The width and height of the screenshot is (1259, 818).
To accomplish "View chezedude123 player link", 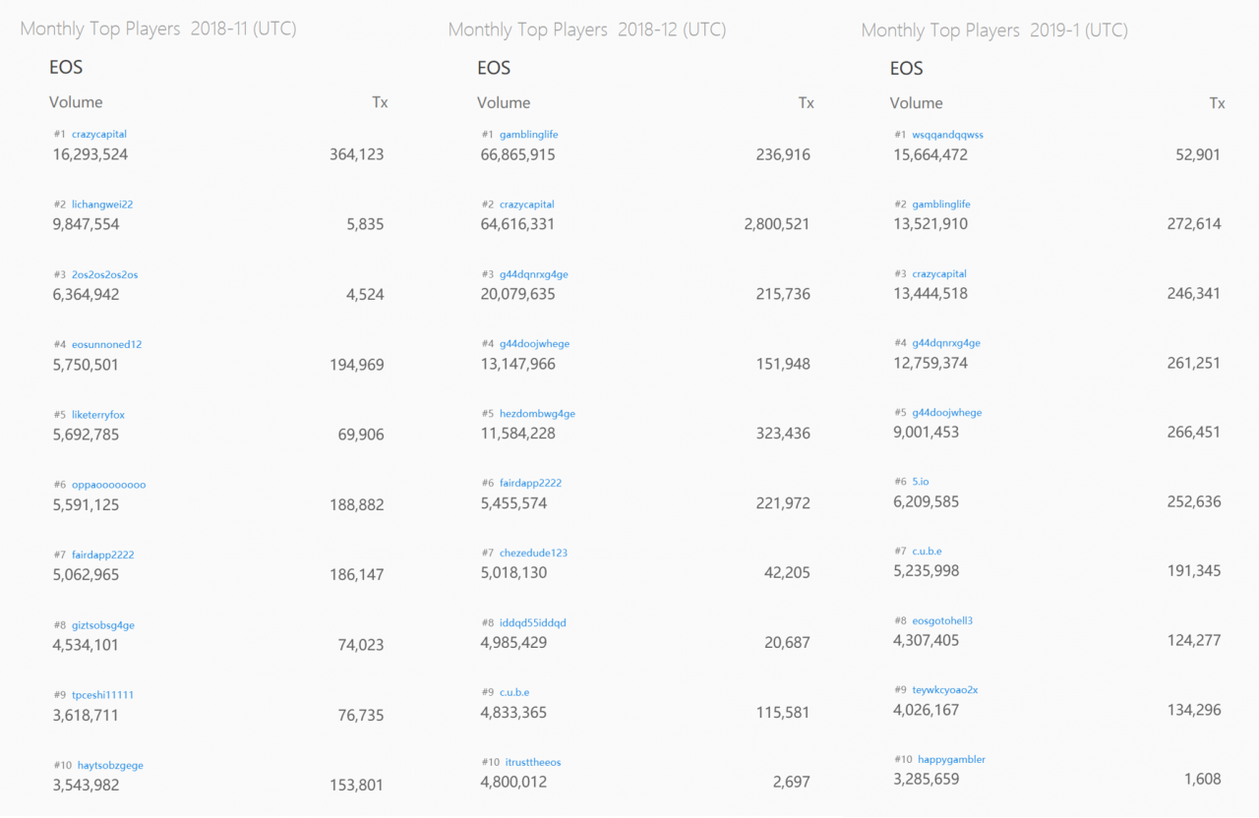I will [x=534, y=553].
